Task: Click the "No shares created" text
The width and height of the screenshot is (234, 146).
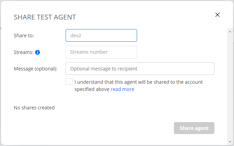Action: click(34, 108)
